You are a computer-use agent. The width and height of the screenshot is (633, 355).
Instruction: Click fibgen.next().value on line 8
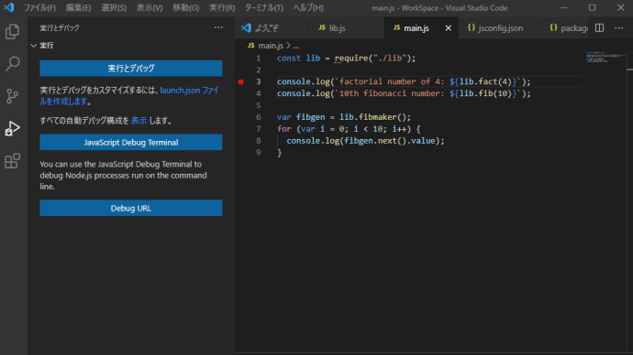coord(389,141)
